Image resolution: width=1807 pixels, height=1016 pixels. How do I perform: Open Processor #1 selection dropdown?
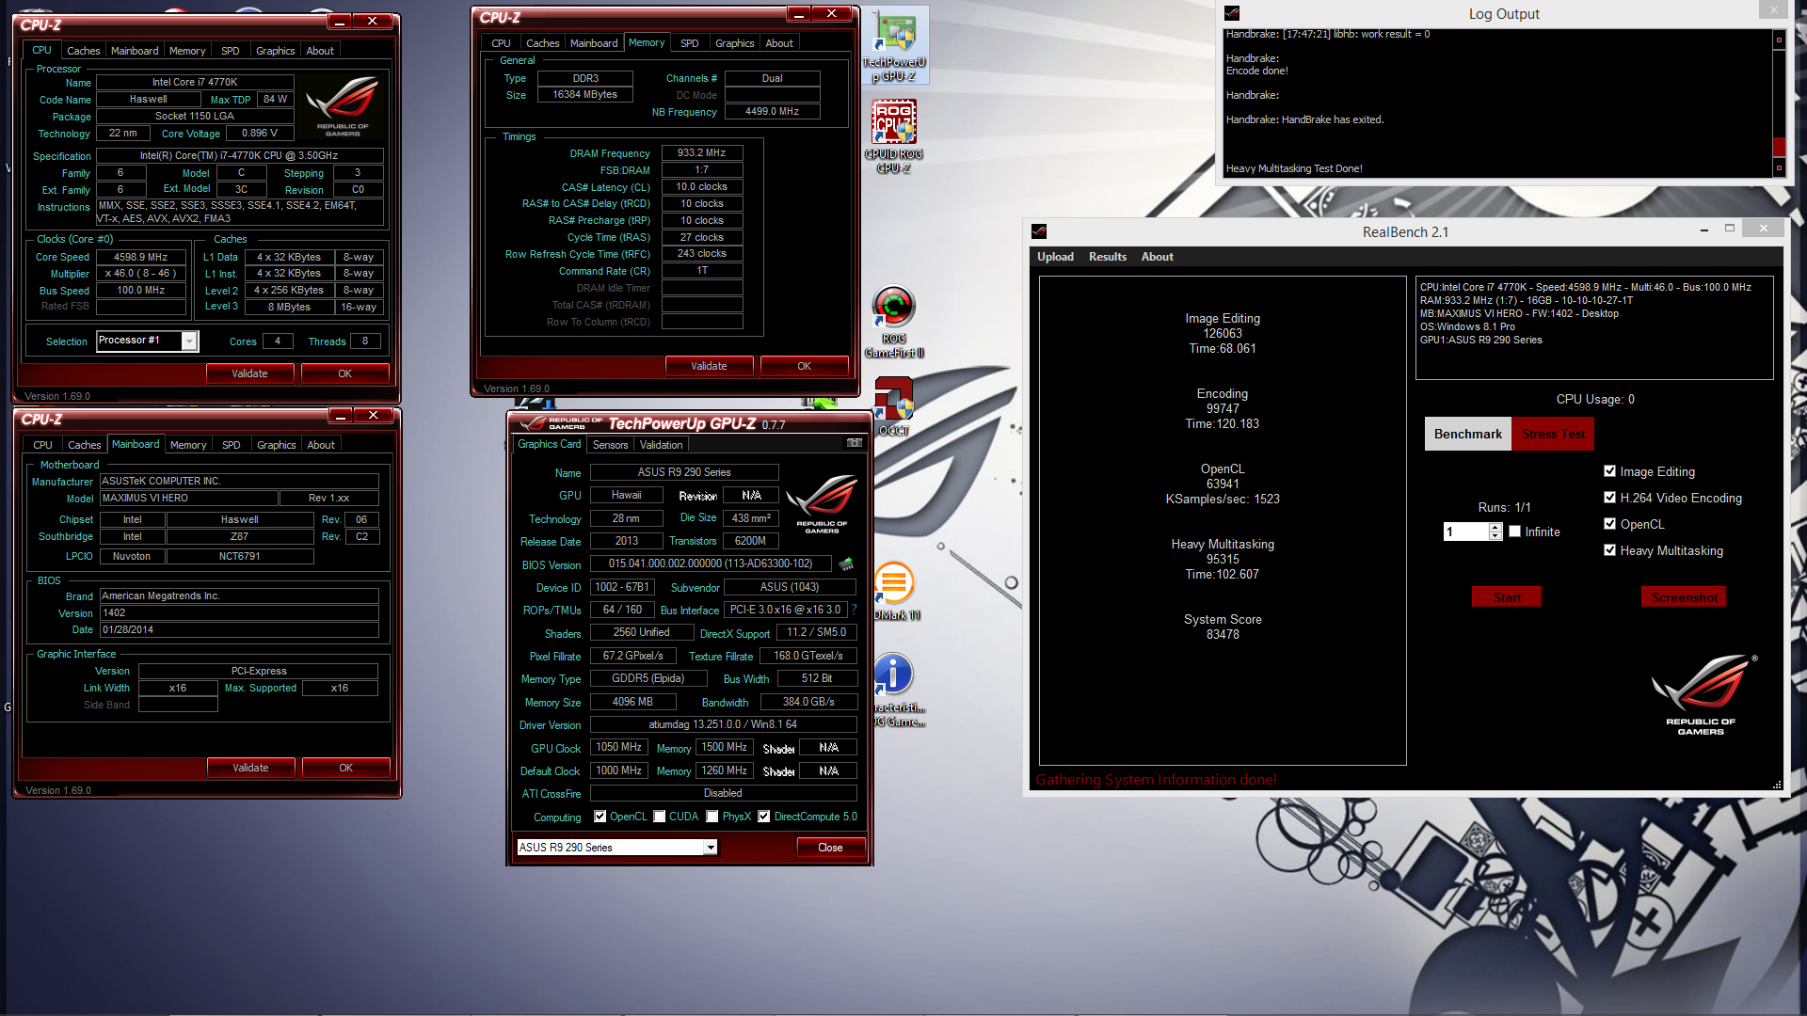[189, 341]
